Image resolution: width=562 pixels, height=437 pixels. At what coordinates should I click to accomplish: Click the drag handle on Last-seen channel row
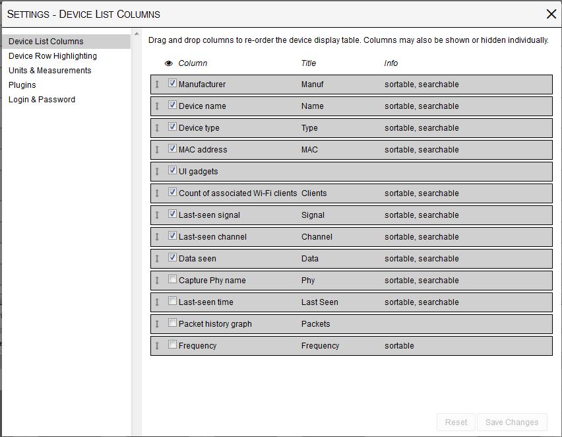(x=157, y=237)
